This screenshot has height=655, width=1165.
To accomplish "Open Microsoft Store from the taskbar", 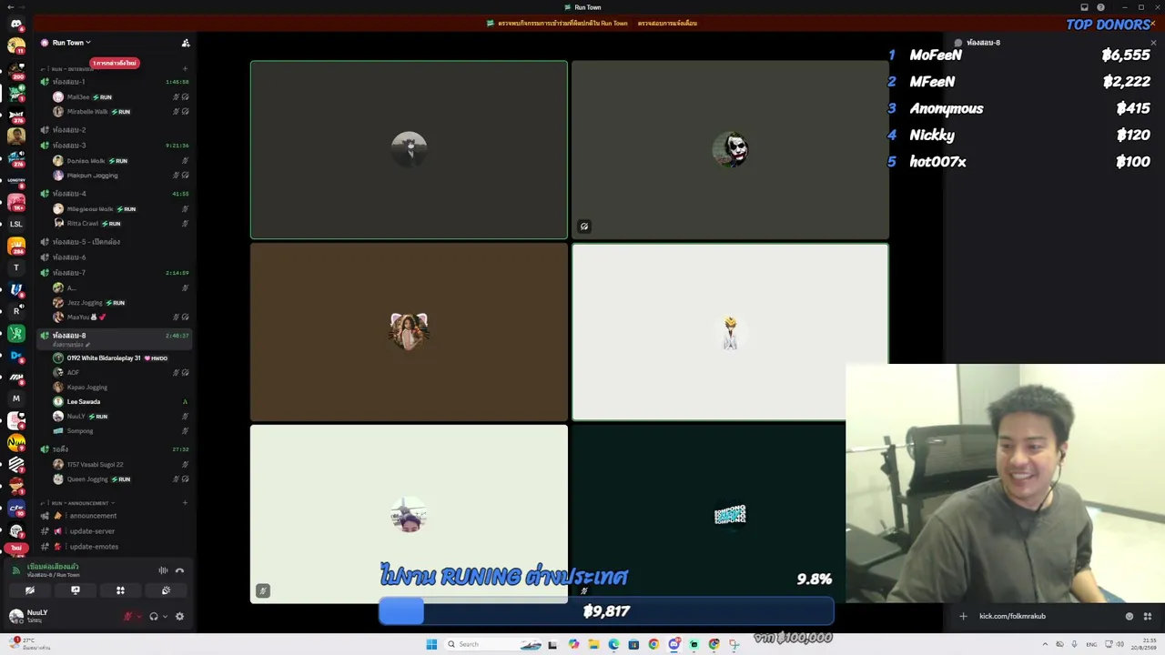I will 633,644.
